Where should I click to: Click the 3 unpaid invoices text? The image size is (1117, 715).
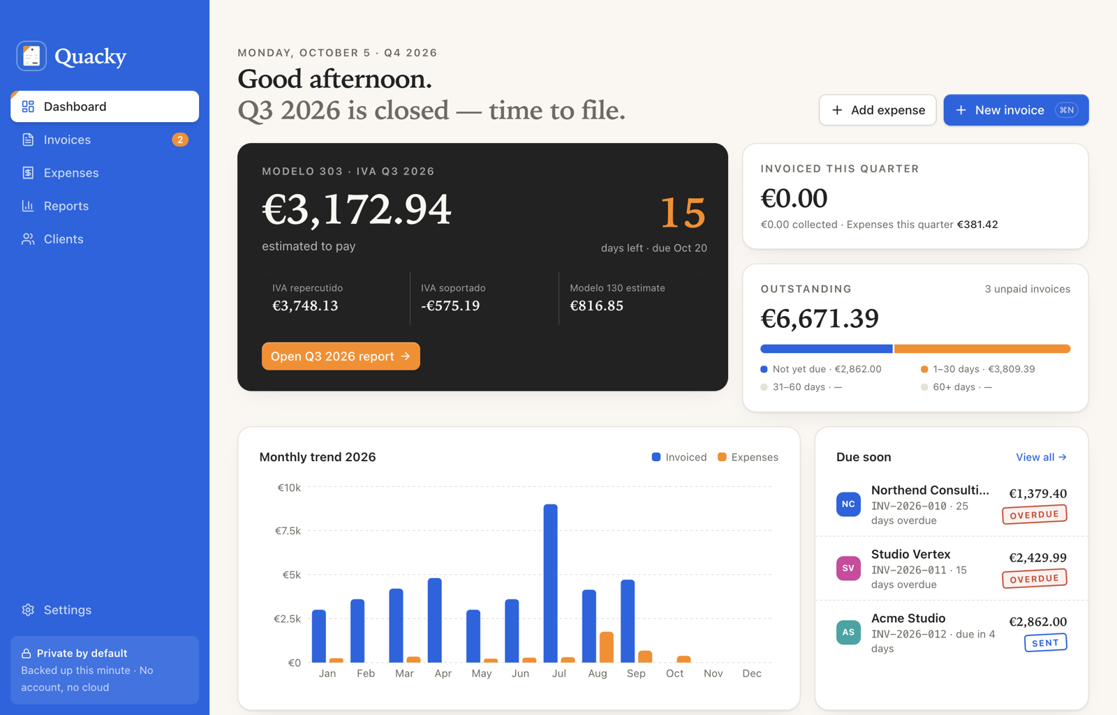(1027, 289)
